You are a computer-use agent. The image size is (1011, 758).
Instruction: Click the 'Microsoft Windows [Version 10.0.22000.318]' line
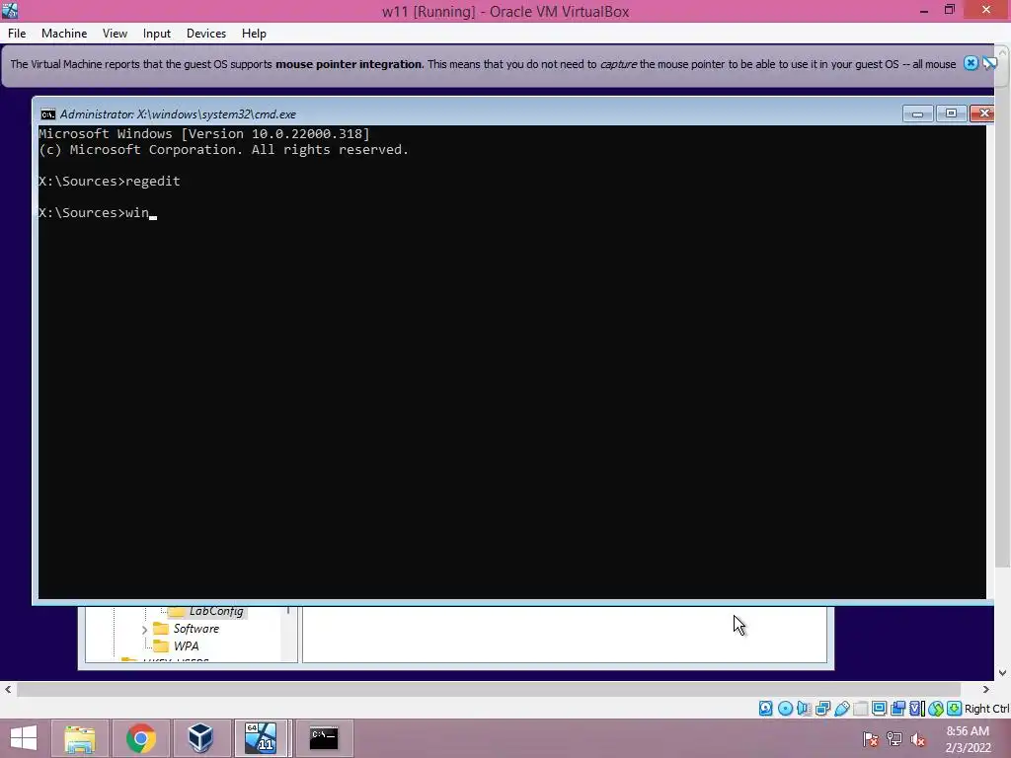204,134
